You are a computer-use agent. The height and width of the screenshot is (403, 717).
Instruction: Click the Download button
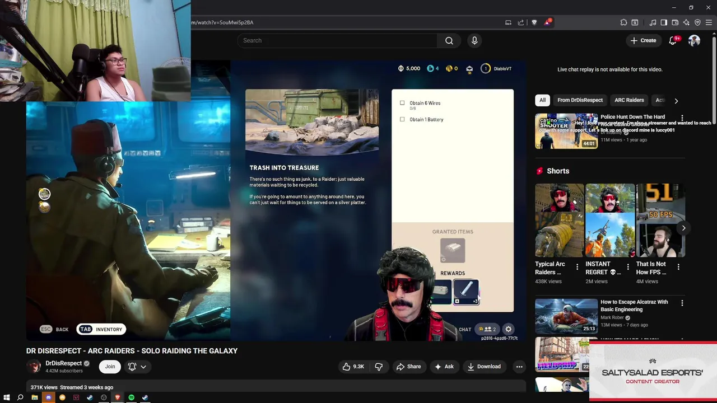(484, 367)
